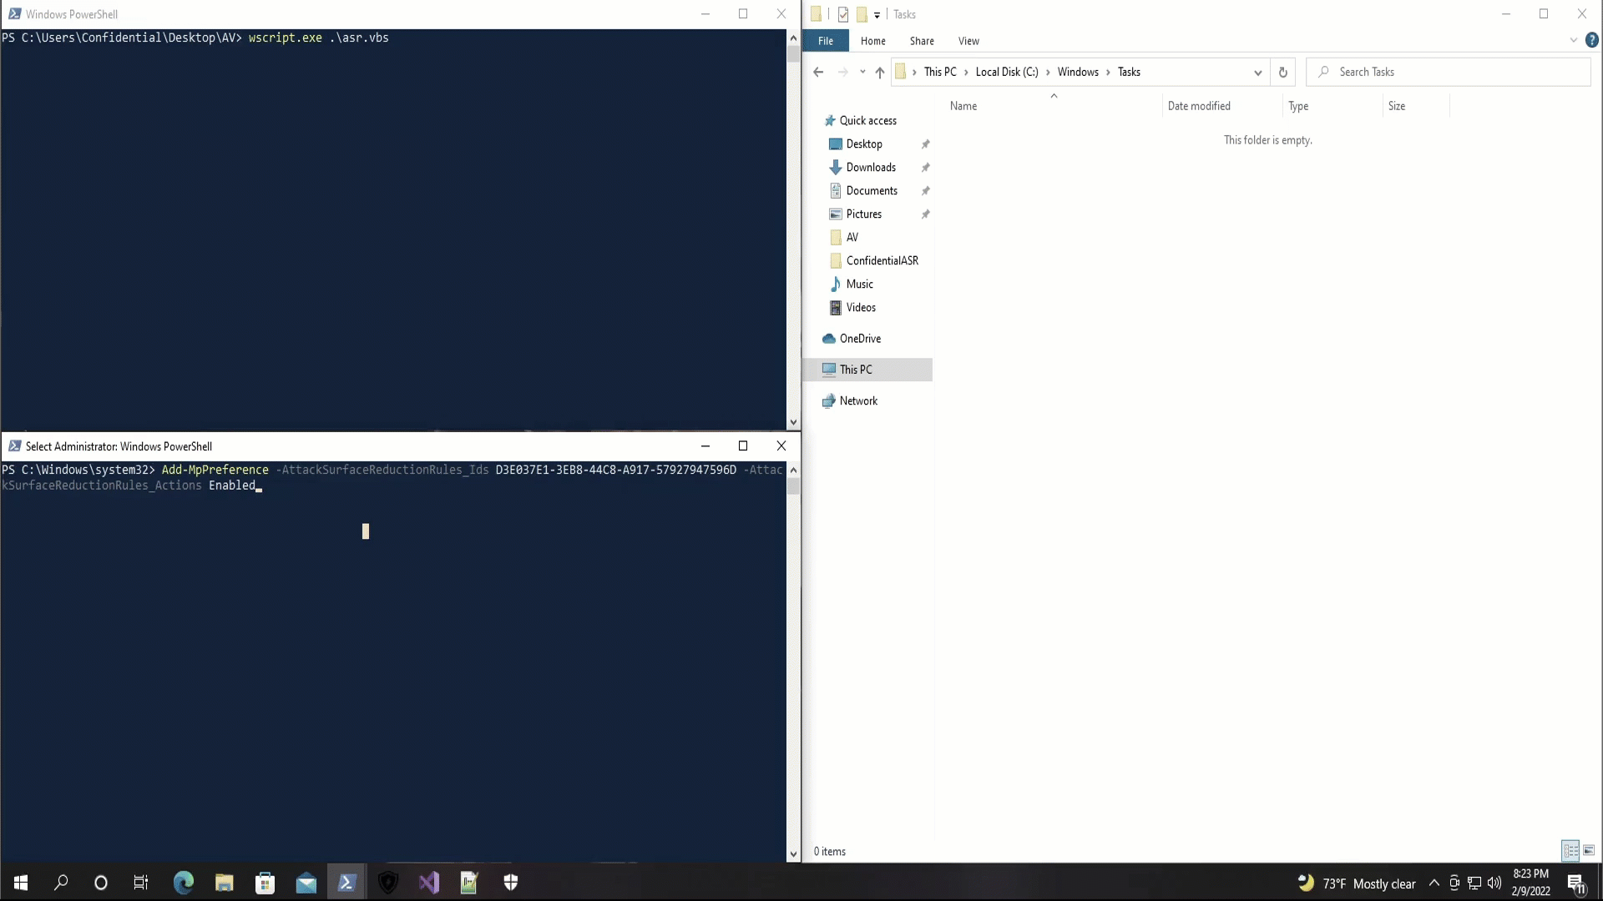Sort by Type column header
Image resolution: width=1603 pixels, height=901 pixels.
point(1332,106)
